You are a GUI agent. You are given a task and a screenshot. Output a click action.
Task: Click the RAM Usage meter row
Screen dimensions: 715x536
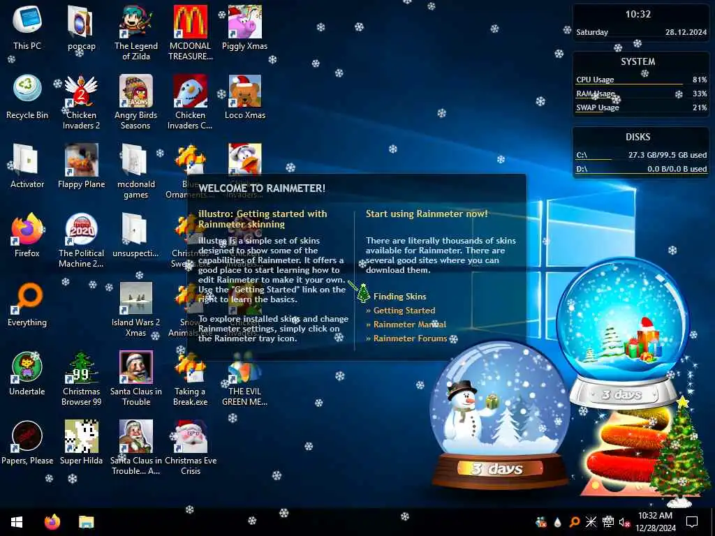641,94
